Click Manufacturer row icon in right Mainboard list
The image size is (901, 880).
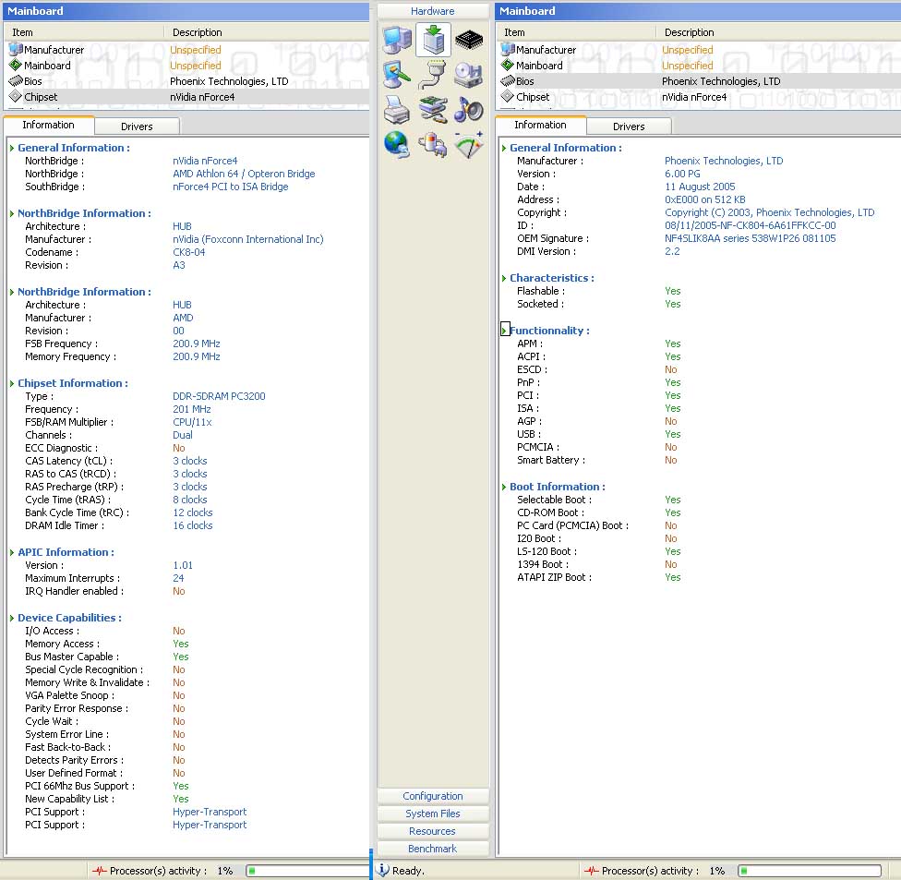tap(508, 50)
